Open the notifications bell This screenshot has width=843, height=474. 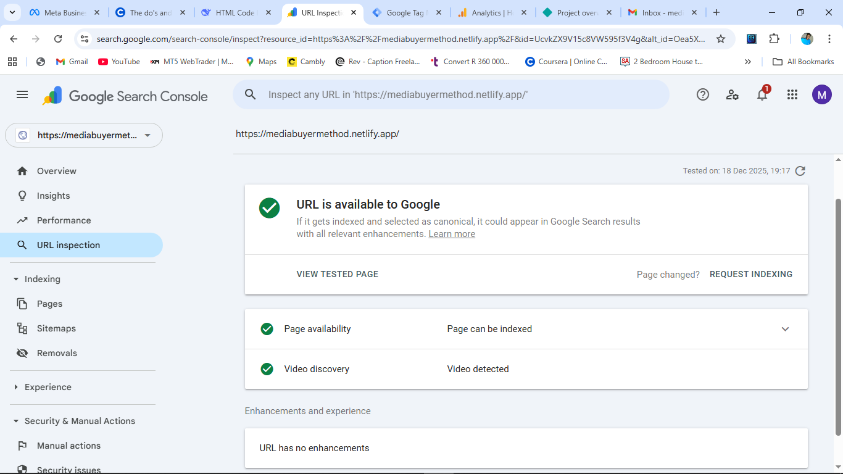click(762, 94)
